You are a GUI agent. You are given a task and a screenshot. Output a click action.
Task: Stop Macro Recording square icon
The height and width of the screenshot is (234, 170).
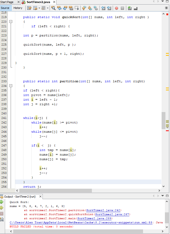tap(122, 8)
